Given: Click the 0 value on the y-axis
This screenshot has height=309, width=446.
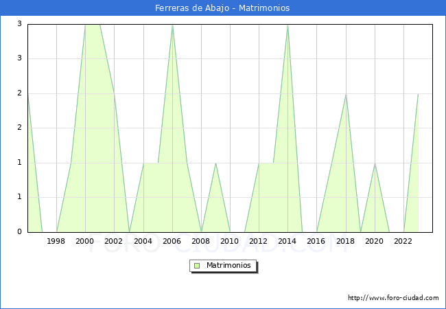Looking at the screenshot, I should 19,231.
